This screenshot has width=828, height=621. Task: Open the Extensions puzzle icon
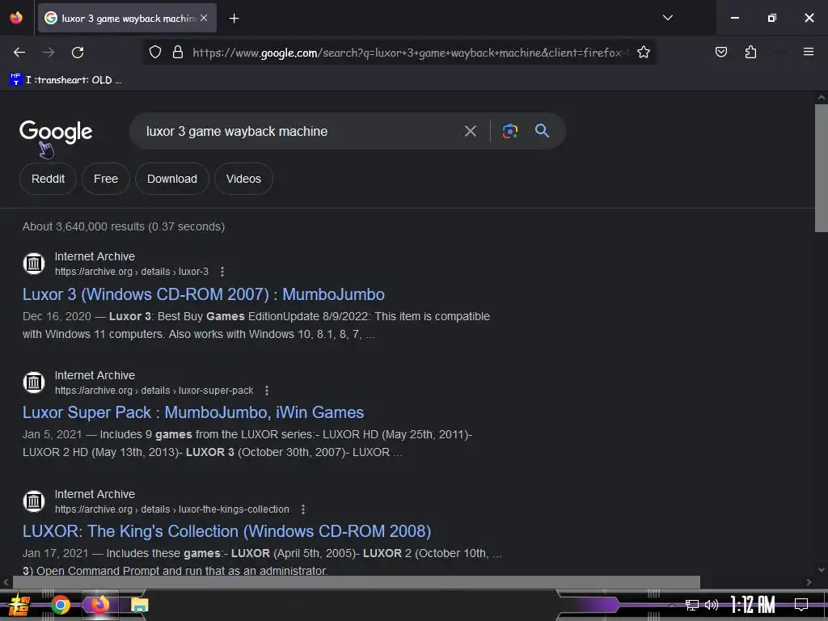750,52
